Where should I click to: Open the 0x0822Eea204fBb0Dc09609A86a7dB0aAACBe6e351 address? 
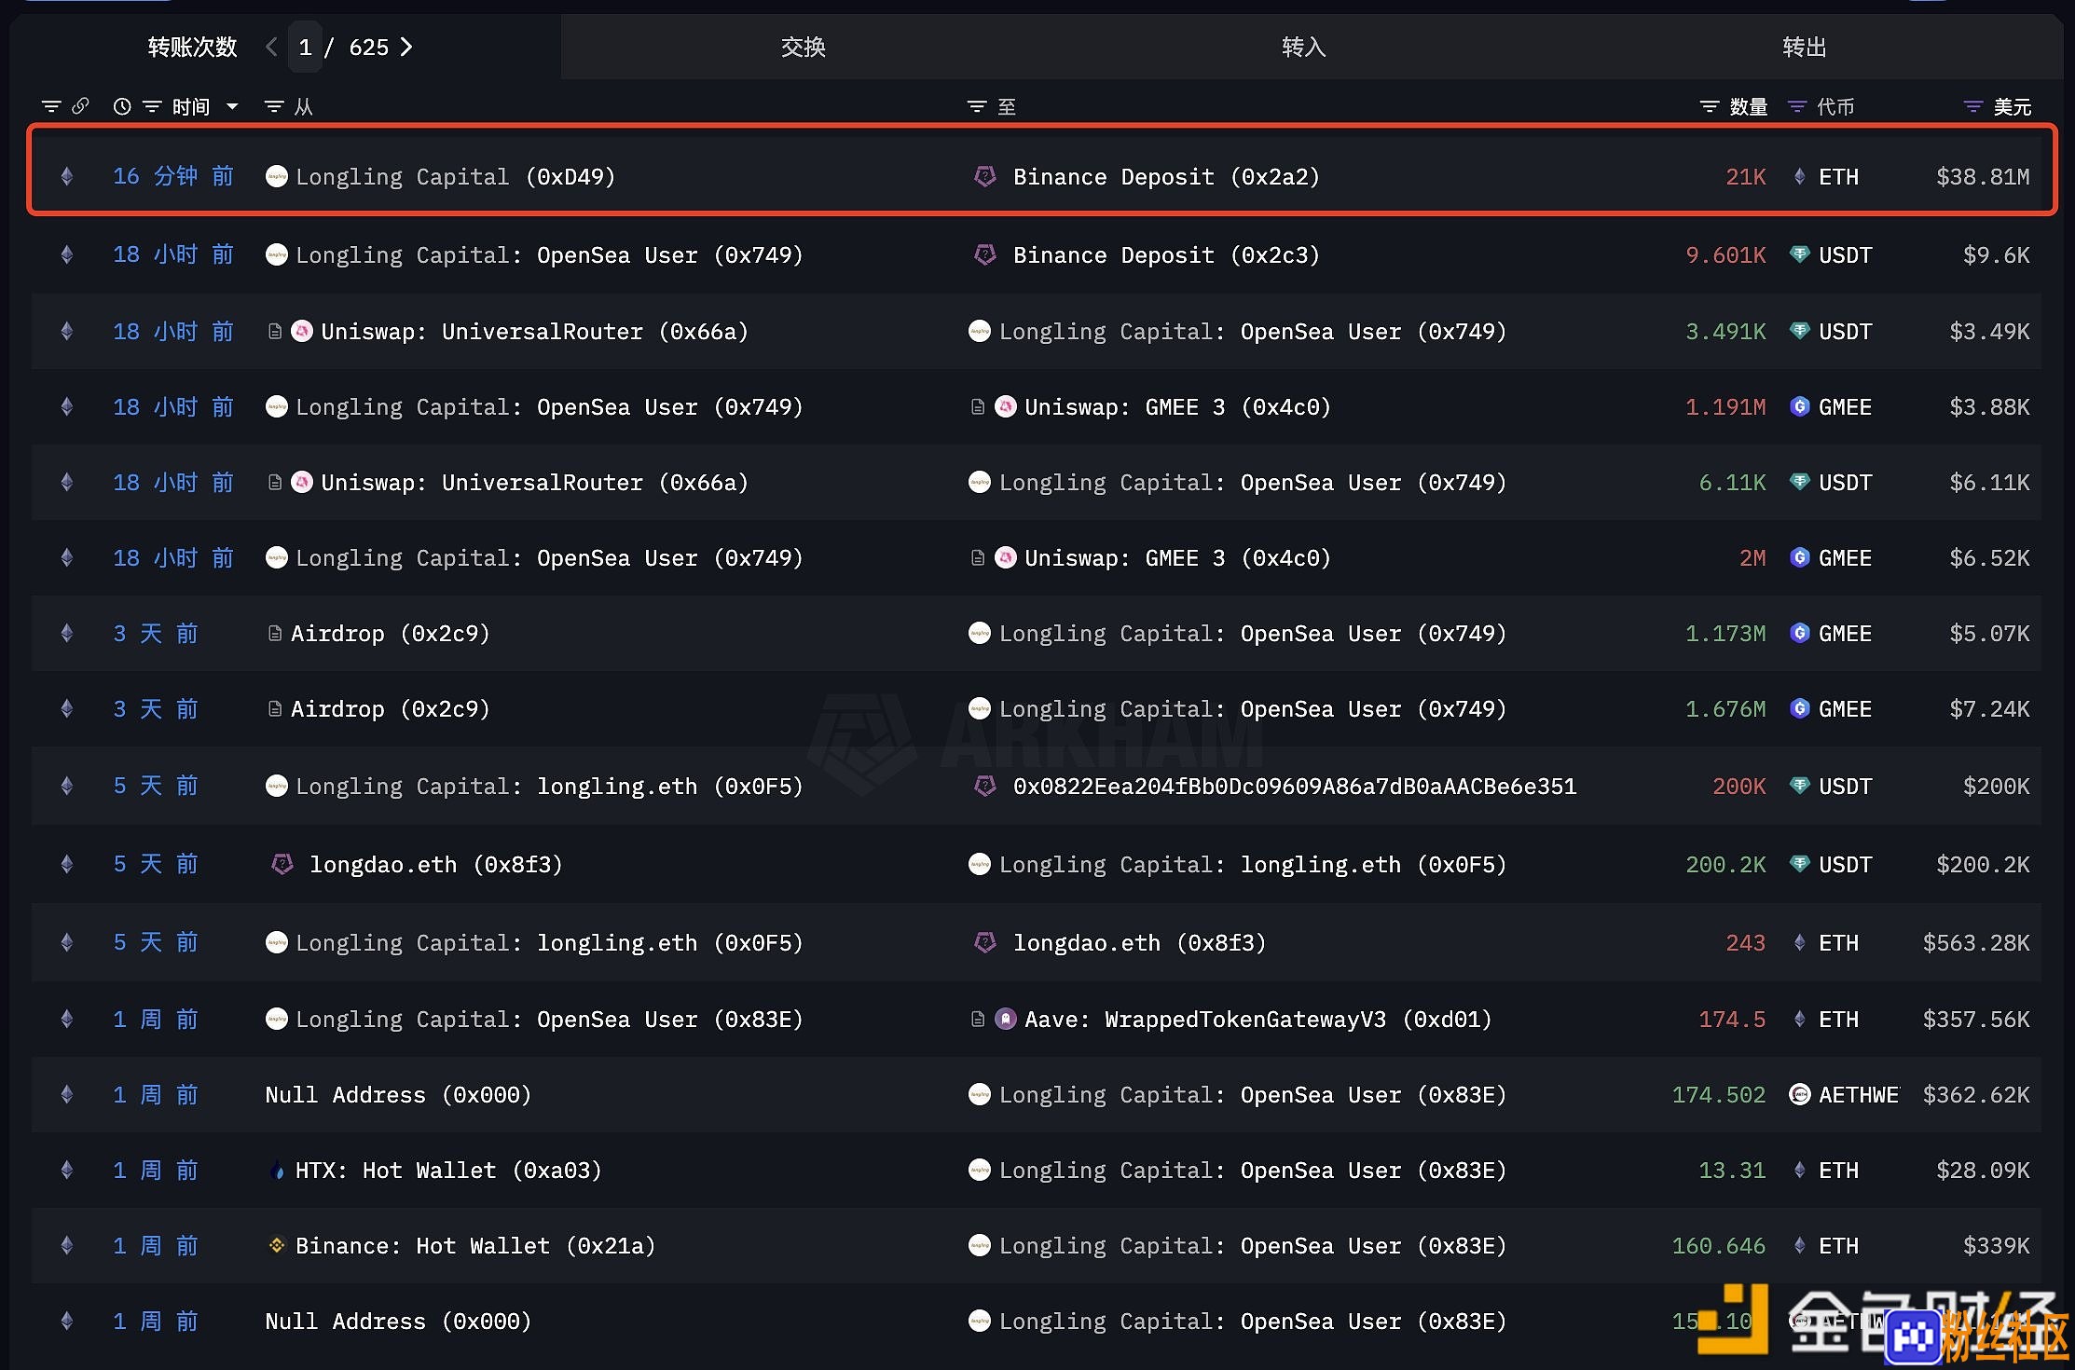(x=1295, y=786)
